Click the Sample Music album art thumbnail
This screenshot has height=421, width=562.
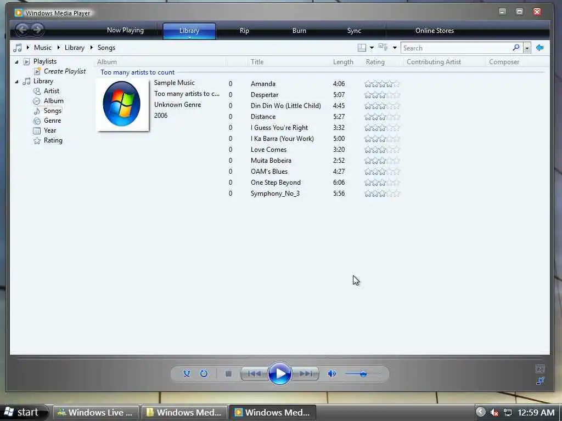pos(122,104)
